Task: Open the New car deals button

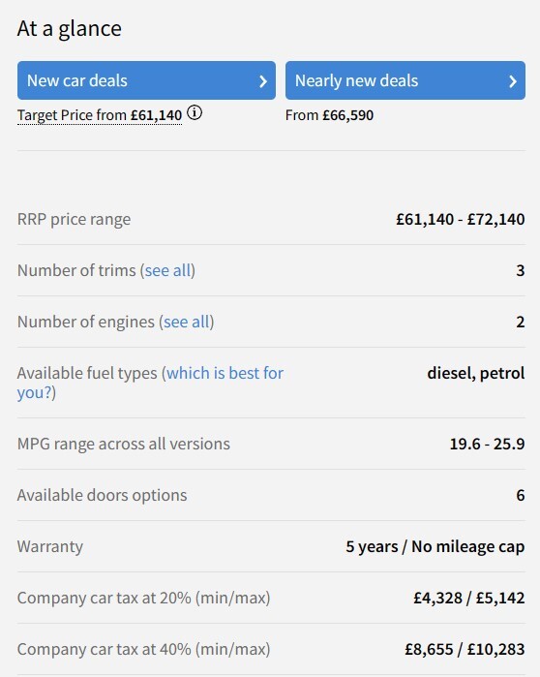Action: (x=146, y=80)
